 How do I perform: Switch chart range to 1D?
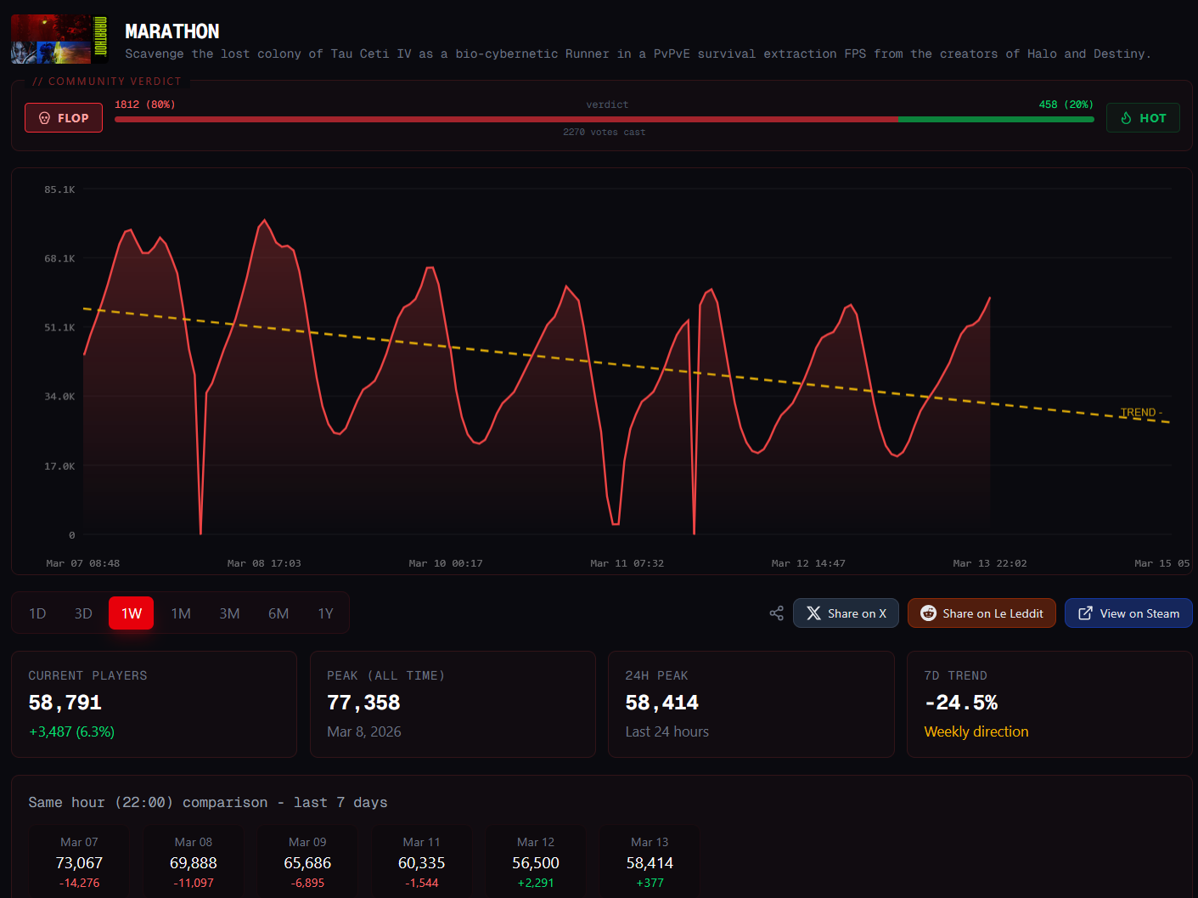click(x=37, y=613)
